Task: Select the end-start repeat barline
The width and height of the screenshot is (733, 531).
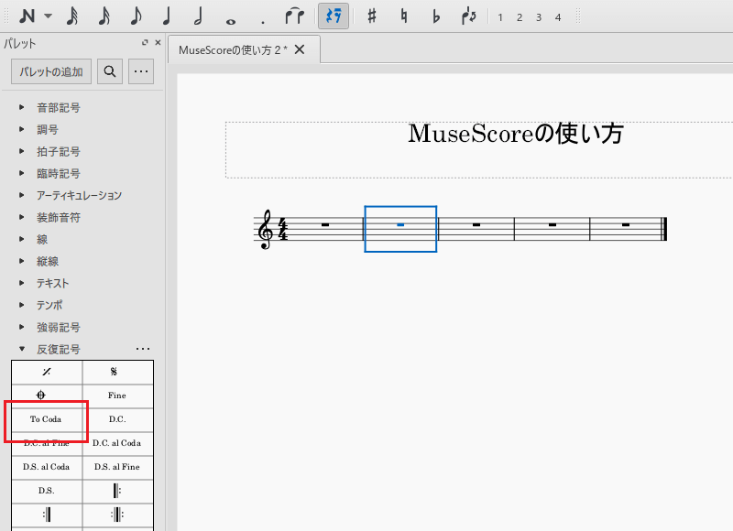Action: click(x=118, y=515)
